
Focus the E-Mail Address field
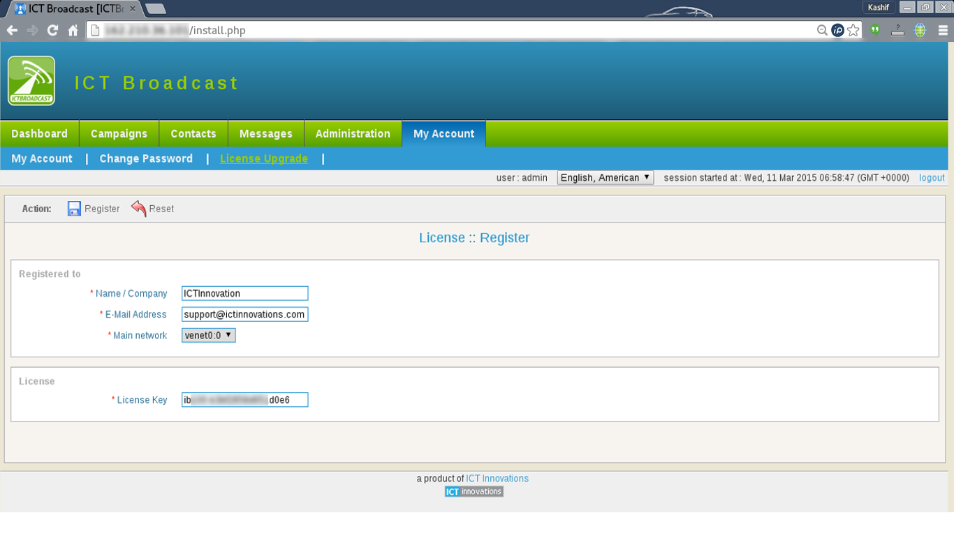coord(244,314)
